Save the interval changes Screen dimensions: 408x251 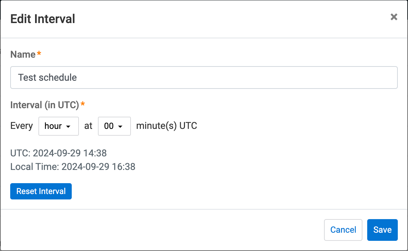[x=382, y=230]
